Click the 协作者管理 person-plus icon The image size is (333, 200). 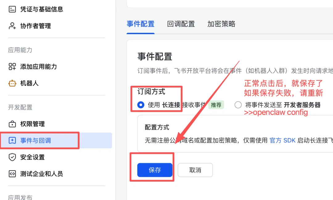pyautogui.click(x=12, y=26)
